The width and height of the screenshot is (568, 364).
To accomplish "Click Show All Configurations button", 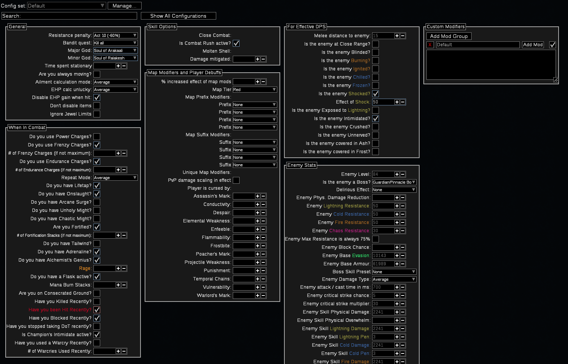I will [x=179, y=16].
